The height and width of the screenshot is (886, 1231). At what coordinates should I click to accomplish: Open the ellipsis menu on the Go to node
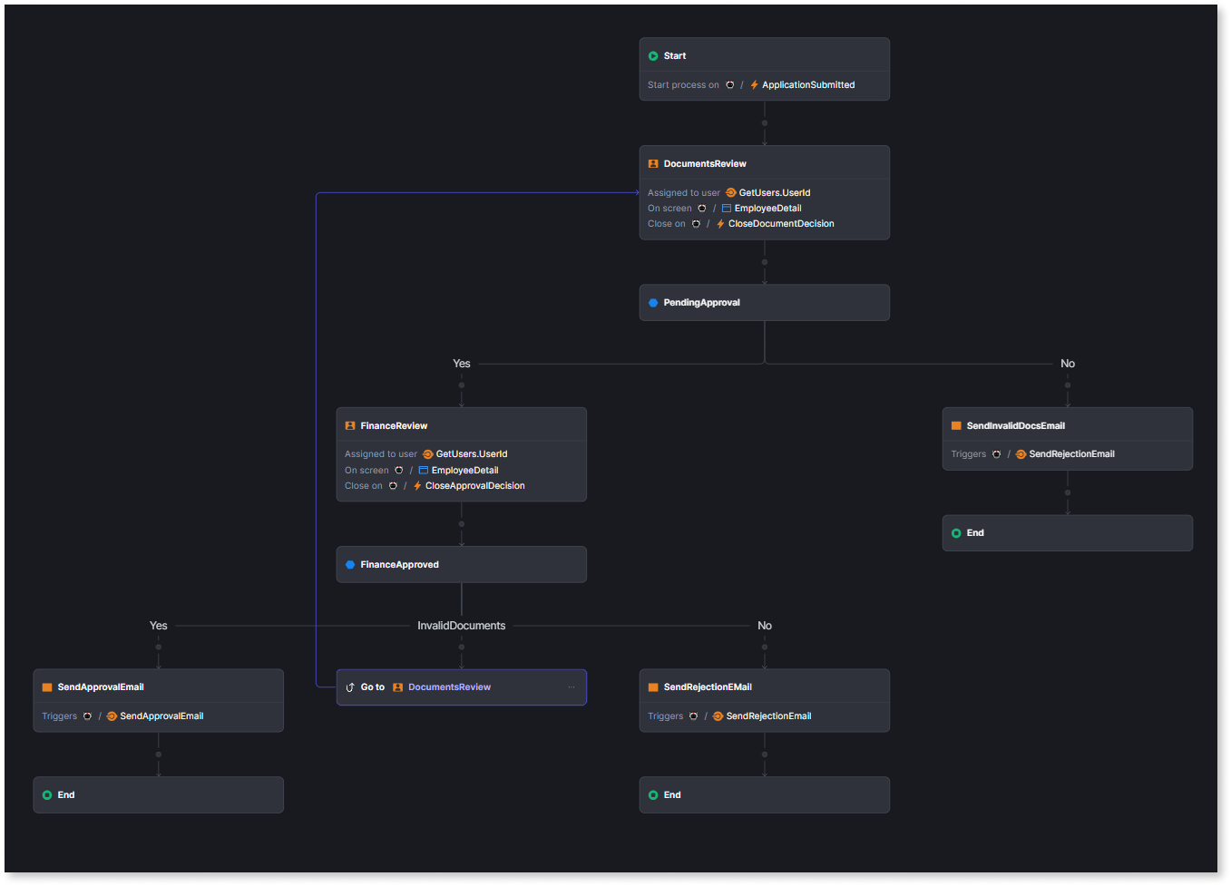point(572,686)
